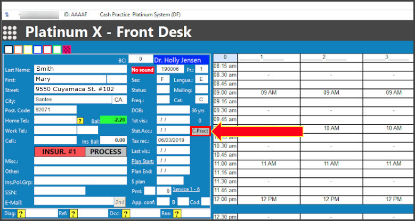The height and width of the screenshot is (221, 415).
Task: Click the Dr. Holly Jensen provider label
Action: pyautogui.click(x=181, y=60)
